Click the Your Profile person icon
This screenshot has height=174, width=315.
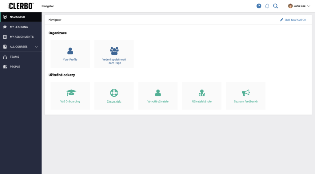coord(70,51)
